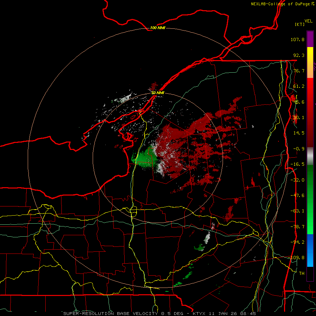Select the -63.1 velocity scale value
The width and height of the screenshot is (316, 316).
point(297,211)
